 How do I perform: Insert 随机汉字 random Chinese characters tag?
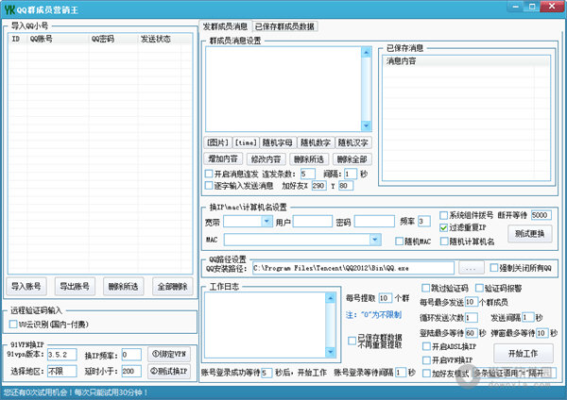[352, 142]
